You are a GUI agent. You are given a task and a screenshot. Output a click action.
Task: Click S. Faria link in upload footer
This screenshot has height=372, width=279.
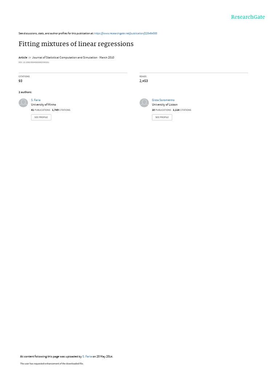coord(87,356)
